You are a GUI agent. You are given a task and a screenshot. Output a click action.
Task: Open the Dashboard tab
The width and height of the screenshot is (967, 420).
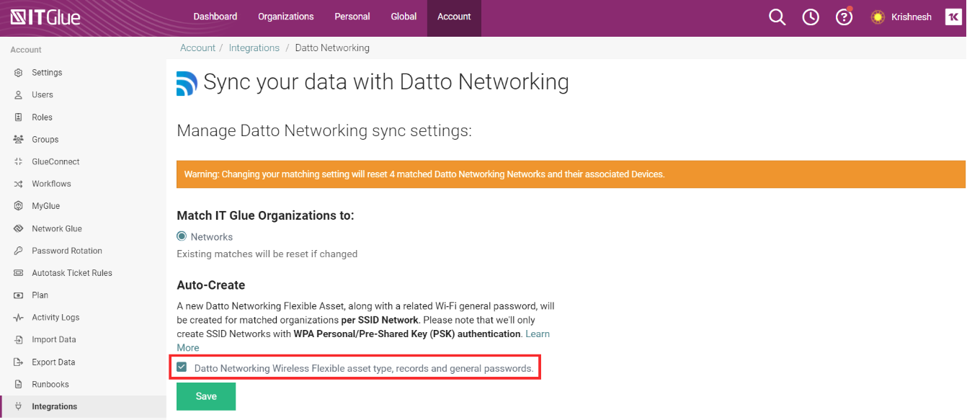215,17
